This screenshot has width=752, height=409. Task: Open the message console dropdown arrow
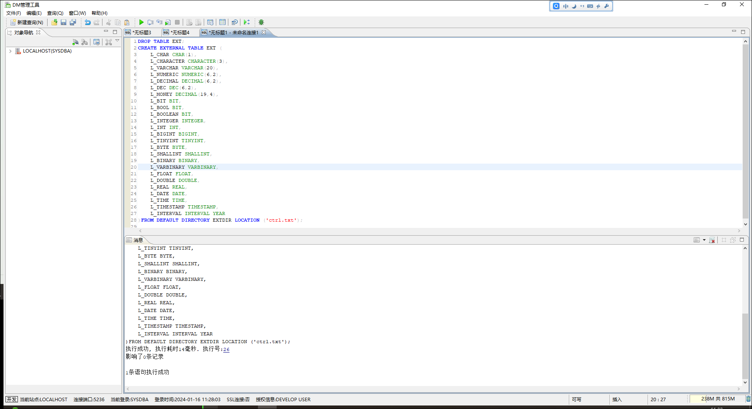[704, 240]
